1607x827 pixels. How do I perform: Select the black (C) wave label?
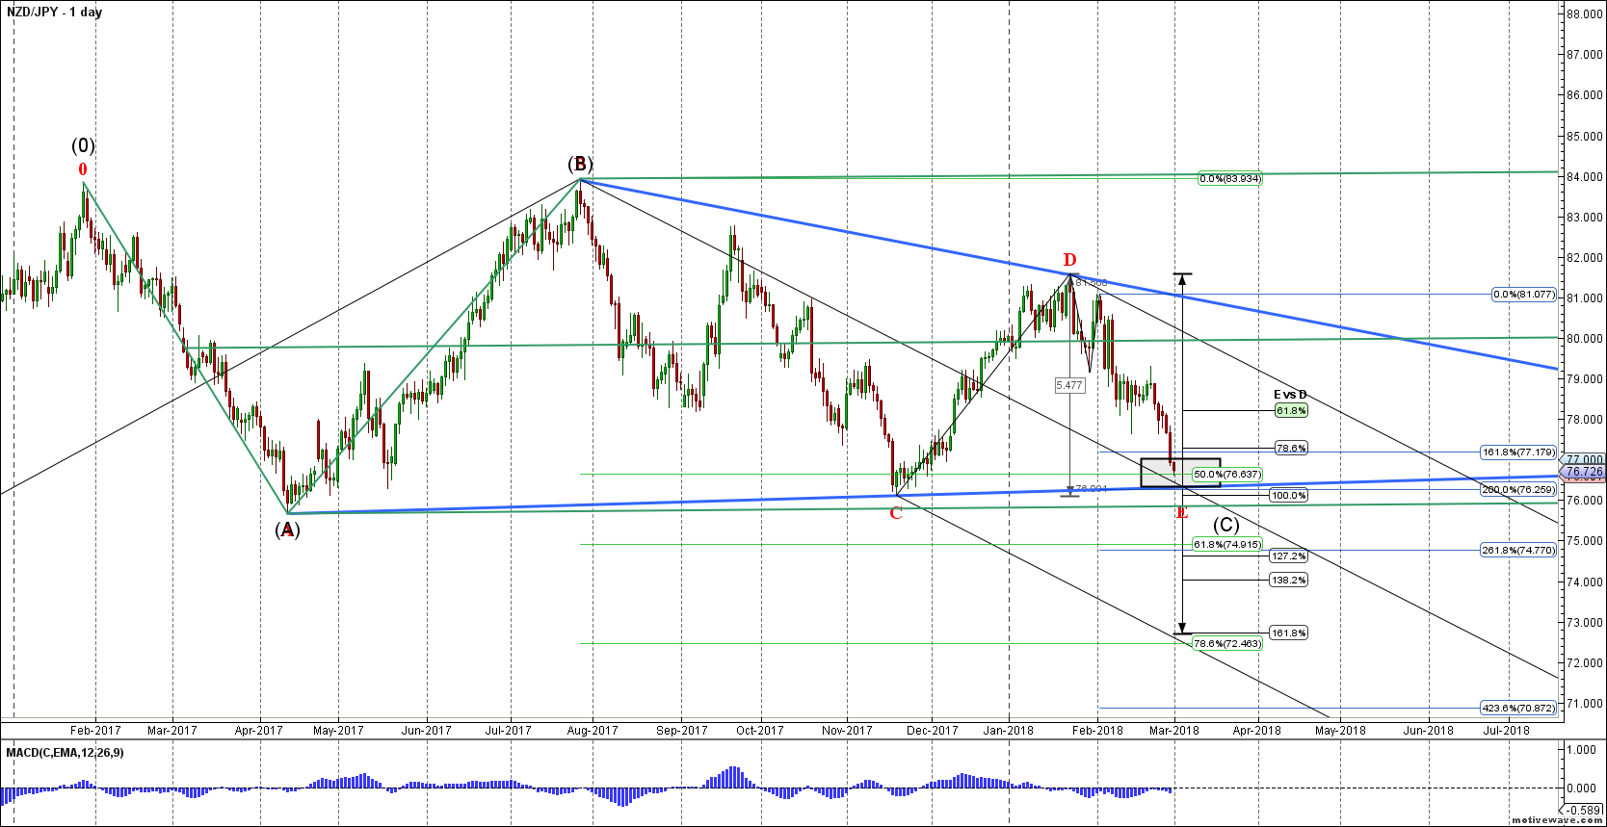1226,525
